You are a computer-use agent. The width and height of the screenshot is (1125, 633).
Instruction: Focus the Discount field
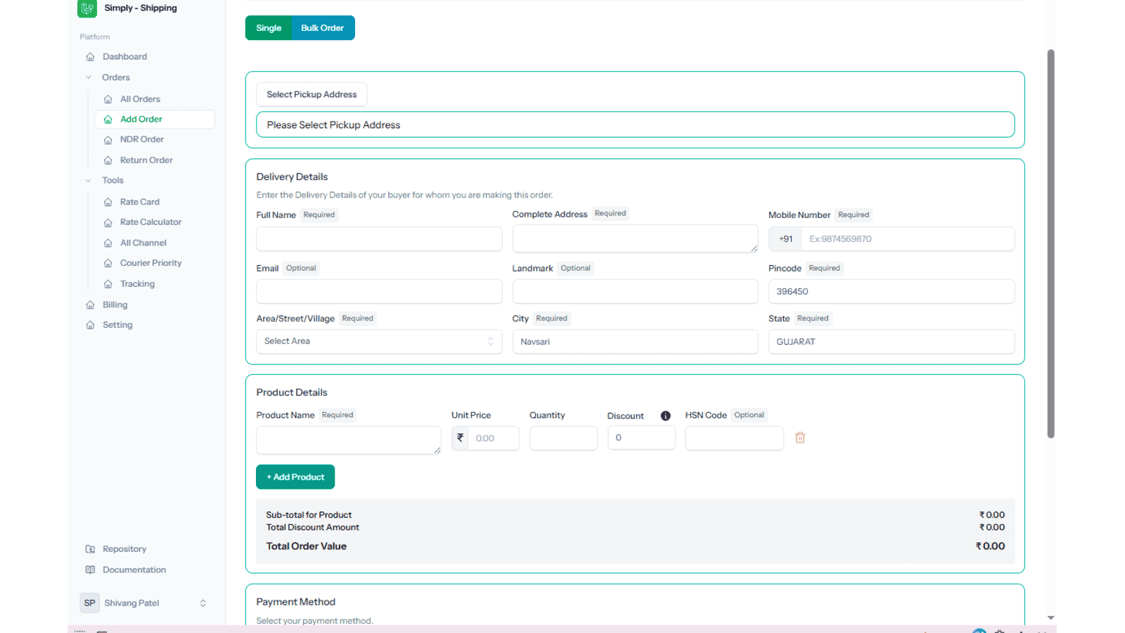coord(641,437)
